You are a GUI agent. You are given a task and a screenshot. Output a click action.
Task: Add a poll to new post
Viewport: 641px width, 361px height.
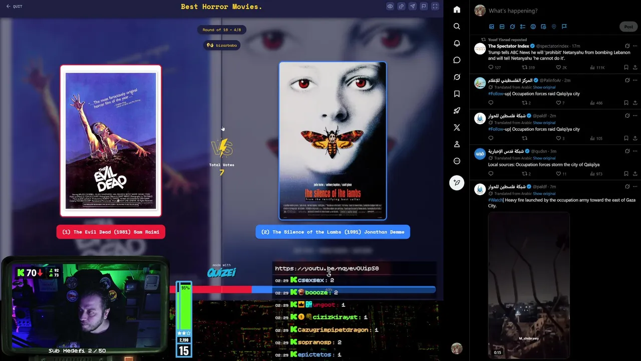(523, 27)
